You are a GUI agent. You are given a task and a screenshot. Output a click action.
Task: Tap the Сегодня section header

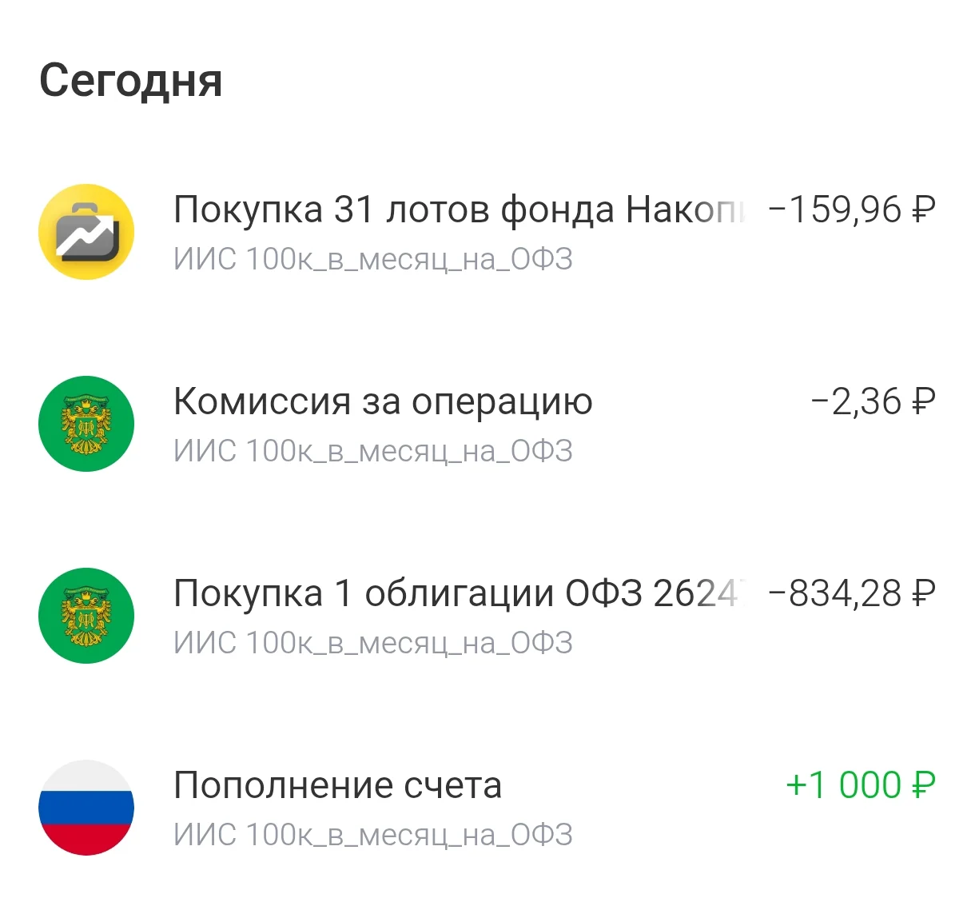[131, 82]
